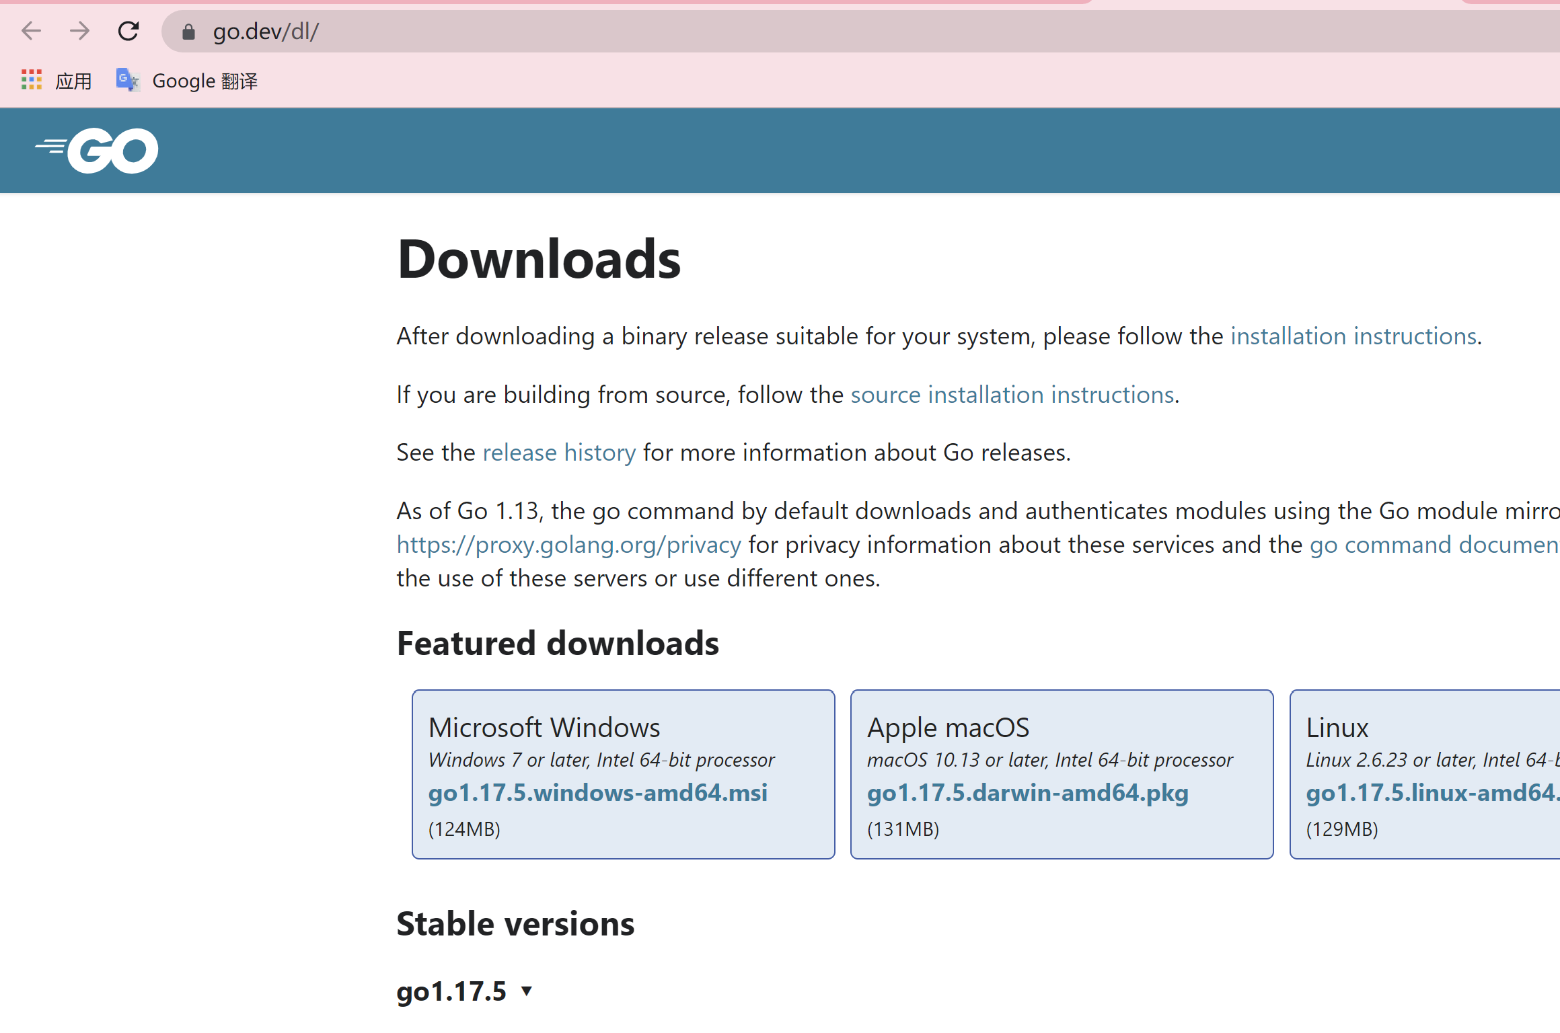Download go1.17.5.windows-amd64.msi
Screen dimensions: 1560x1033
(x=597, y=792)
